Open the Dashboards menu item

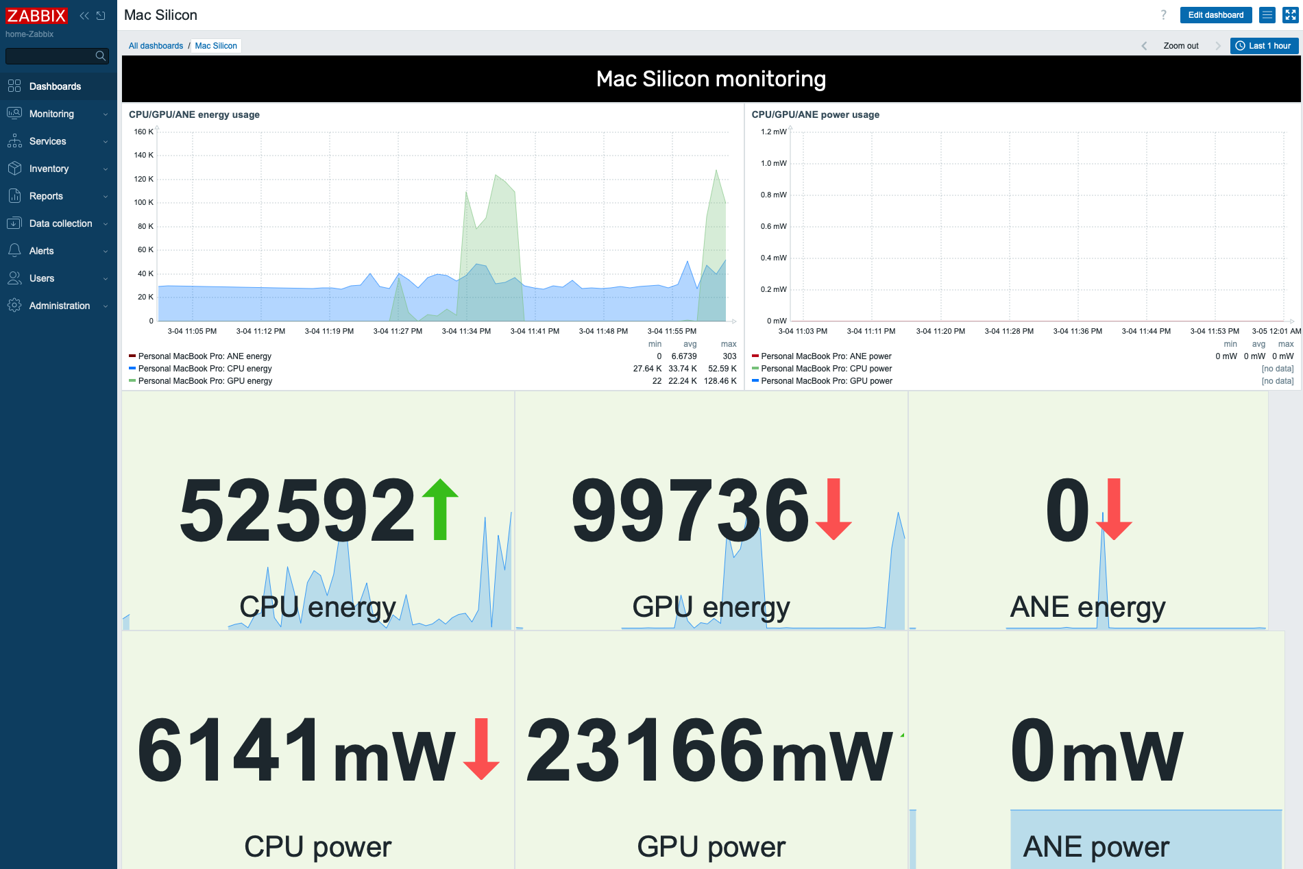click(55, 86)
